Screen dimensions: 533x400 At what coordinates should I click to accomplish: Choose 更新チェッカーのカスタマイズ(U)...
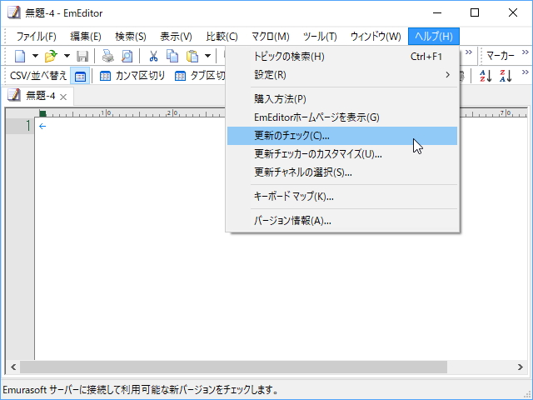pos(342,154)
